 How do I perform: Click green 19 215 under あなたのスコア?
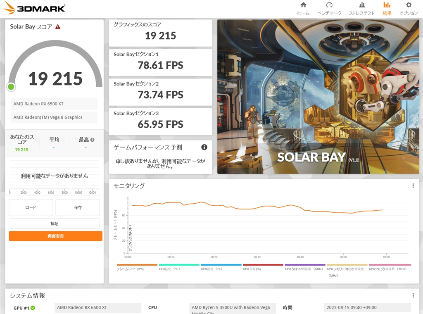[21, 150]
